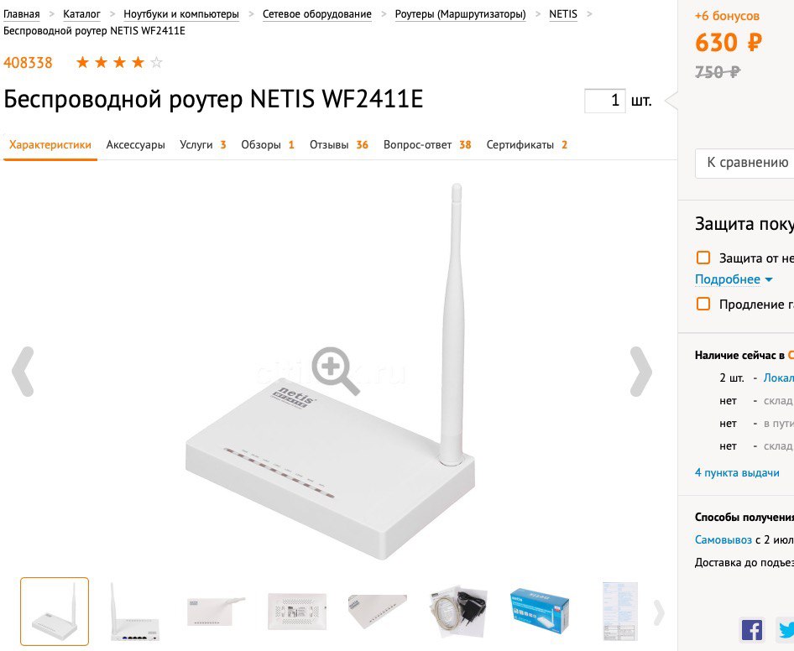Expand the 'Подробнее' dropdown
This screenshot has width=794, height=651.
(x=734, y=279)
